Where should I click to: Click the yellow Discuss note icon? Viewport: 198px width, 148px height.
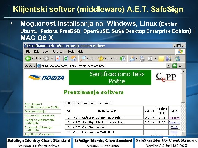(x=161, y=59)
